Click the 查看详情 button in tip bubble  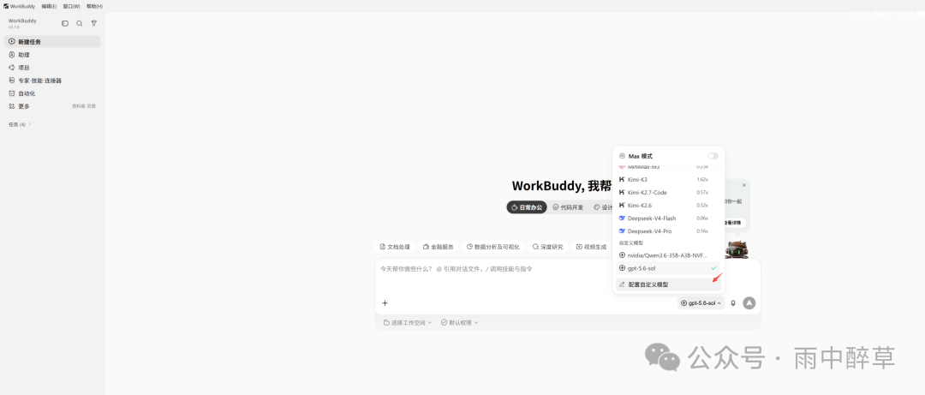click(x=735, y=223)
